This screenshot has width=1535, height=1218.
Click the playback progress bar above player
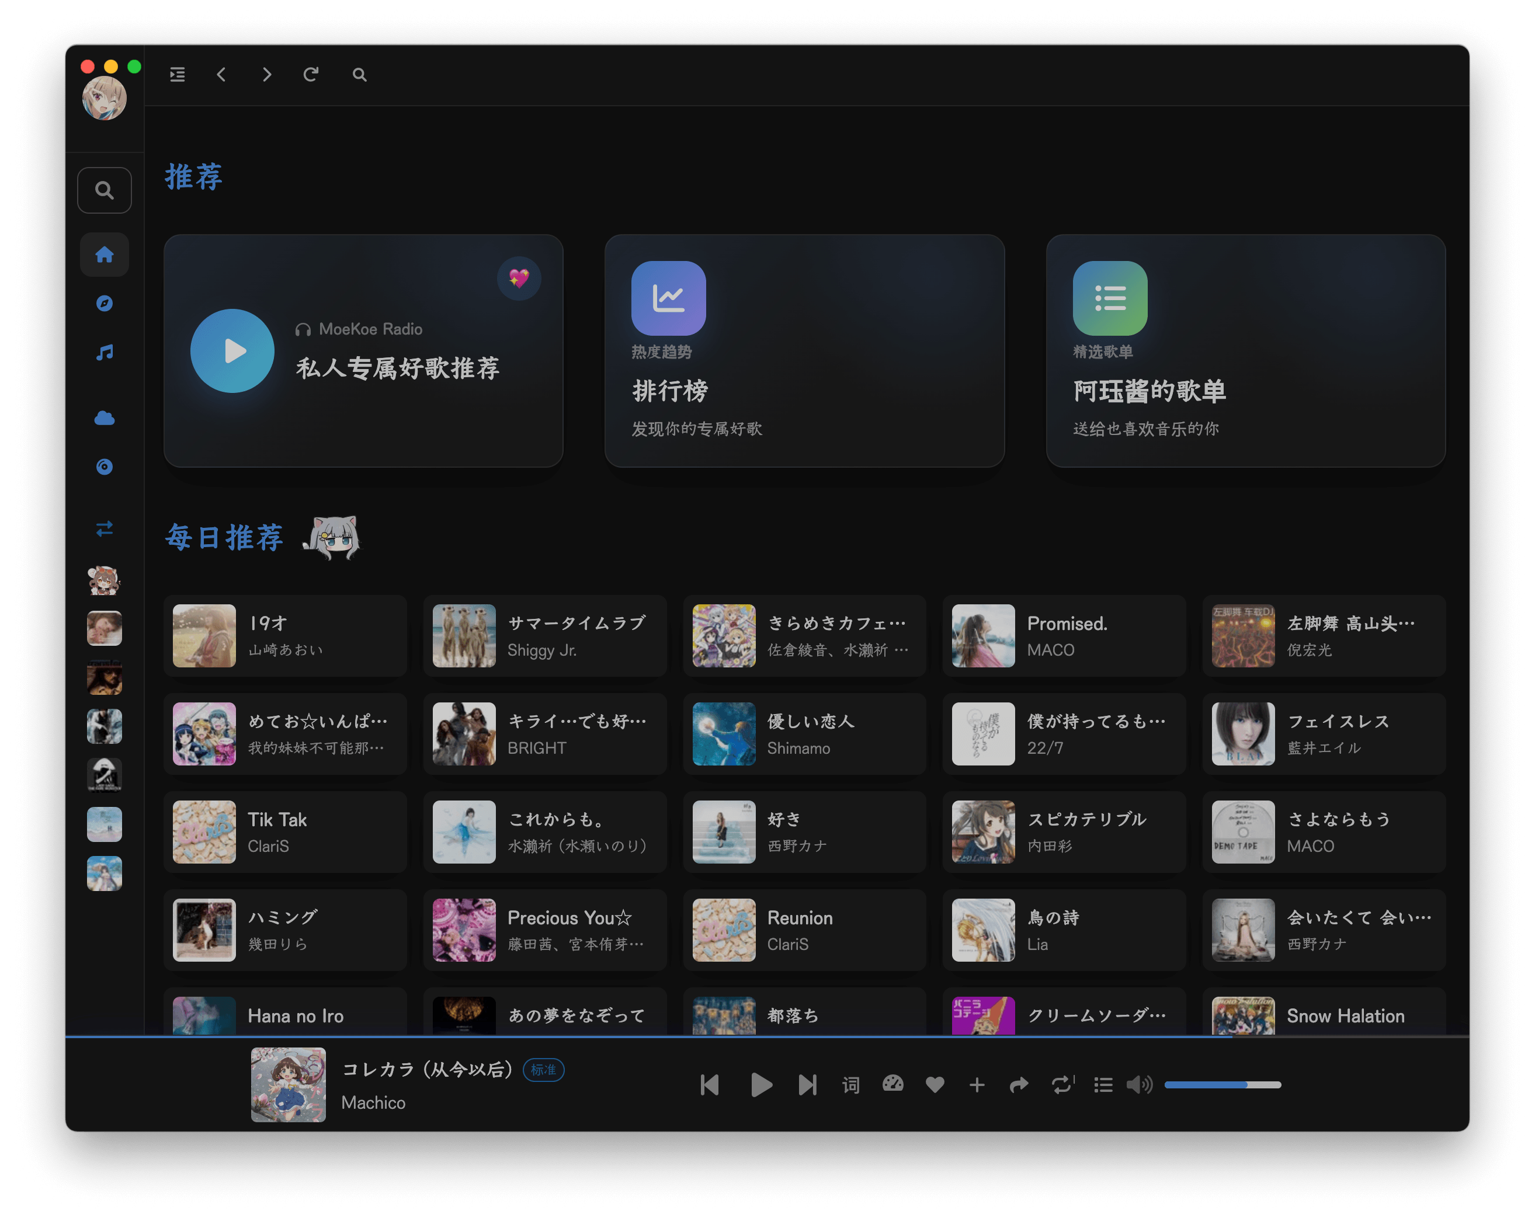coord(767,1036)
